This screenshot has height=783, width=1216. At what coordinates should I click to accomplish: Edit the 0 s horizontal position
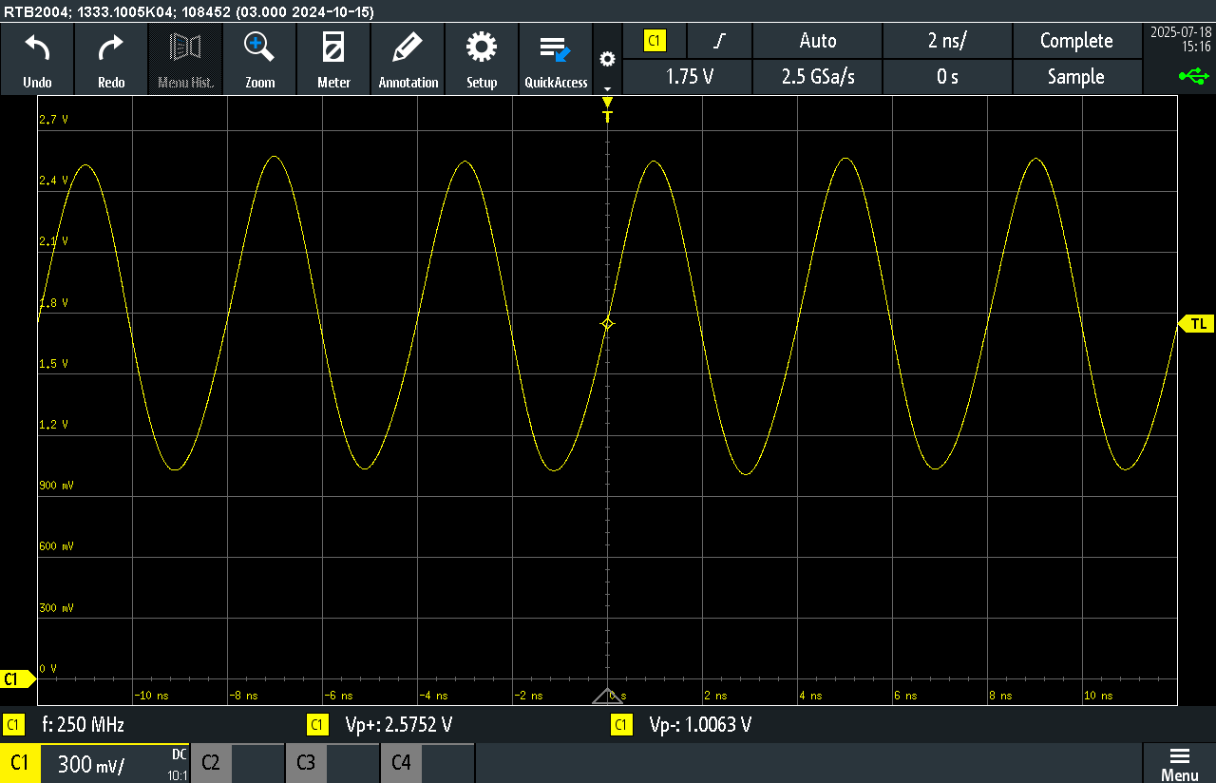click(947, 77)
